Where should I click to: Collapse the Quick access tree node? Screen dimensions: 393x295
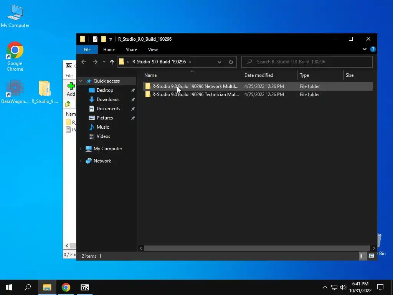pyautogui.click(x=81, y=81)
